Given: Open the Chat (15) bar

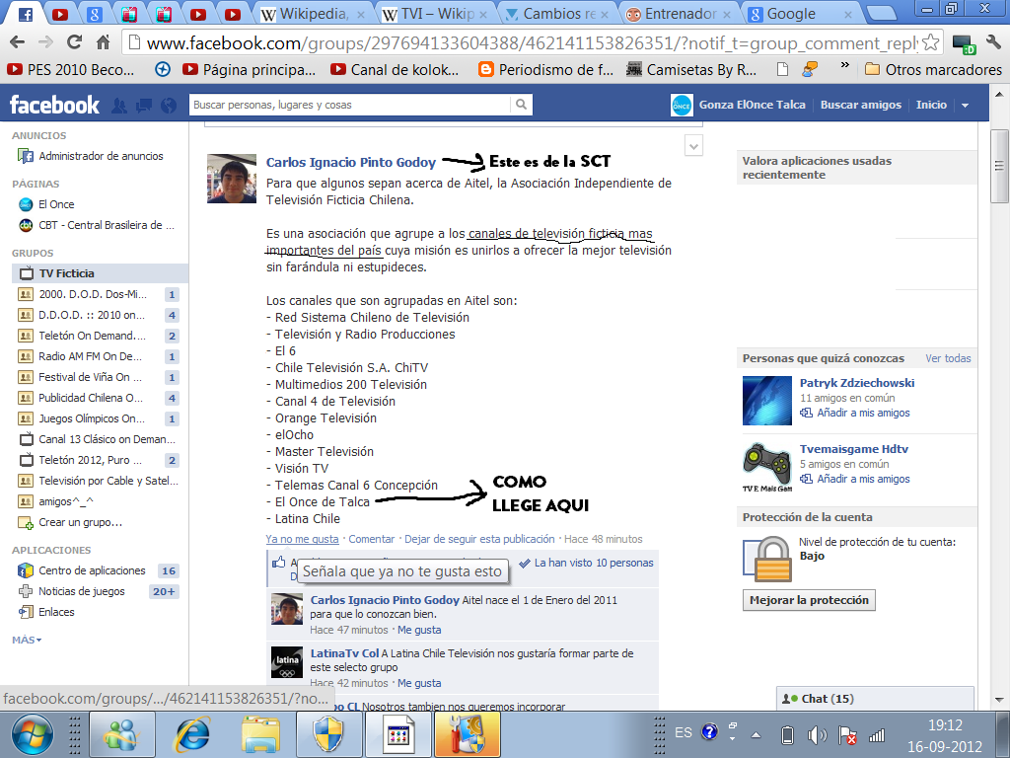Looking at the screenshot, I should pyautogui.click(x=875, y=699).
